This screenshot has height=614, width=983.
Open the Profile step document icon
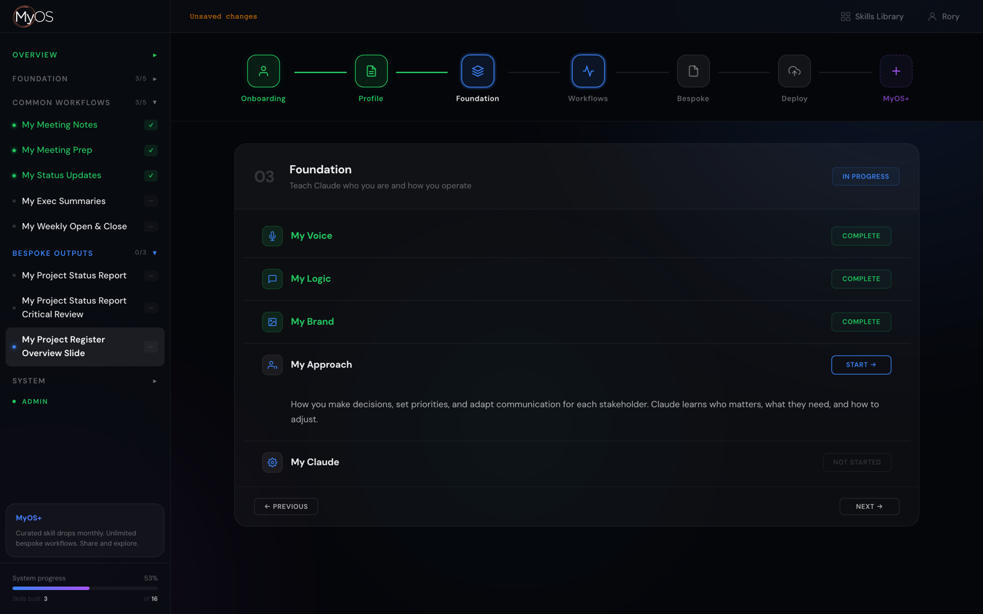point(371,71)
